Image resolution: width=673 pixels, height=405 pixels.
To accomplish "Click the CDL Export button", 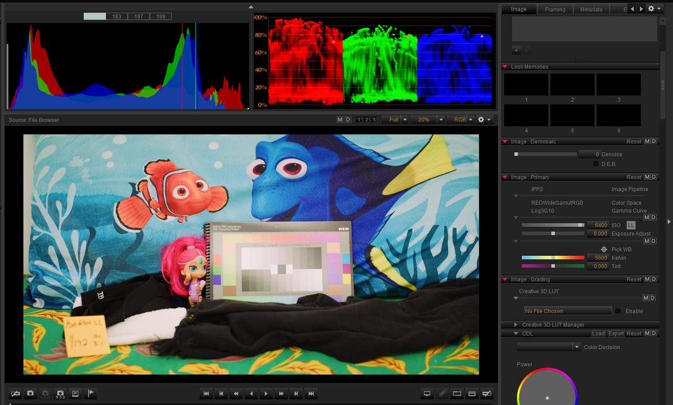I will 616,334.
